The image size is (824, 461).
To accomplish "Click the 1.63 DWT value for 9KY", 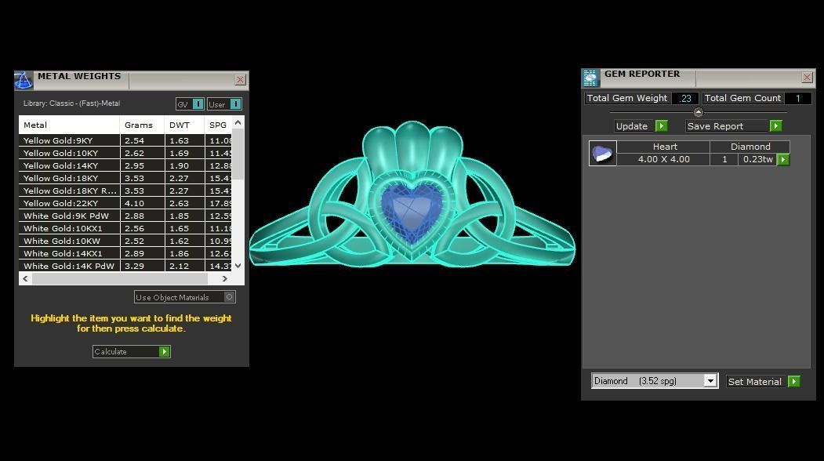I will pyautogui.click(x=184, y=140).
